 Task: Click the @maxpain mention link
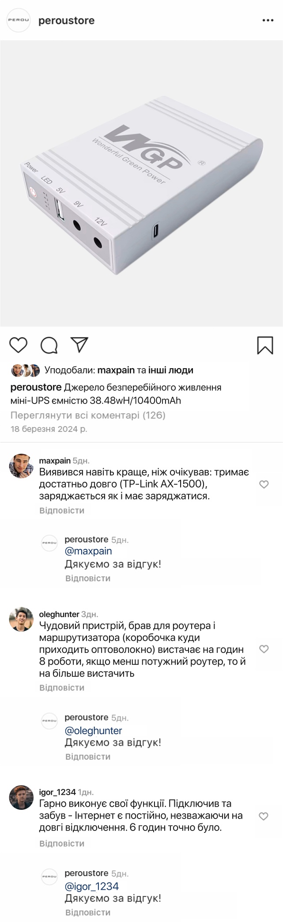point(88,551)
